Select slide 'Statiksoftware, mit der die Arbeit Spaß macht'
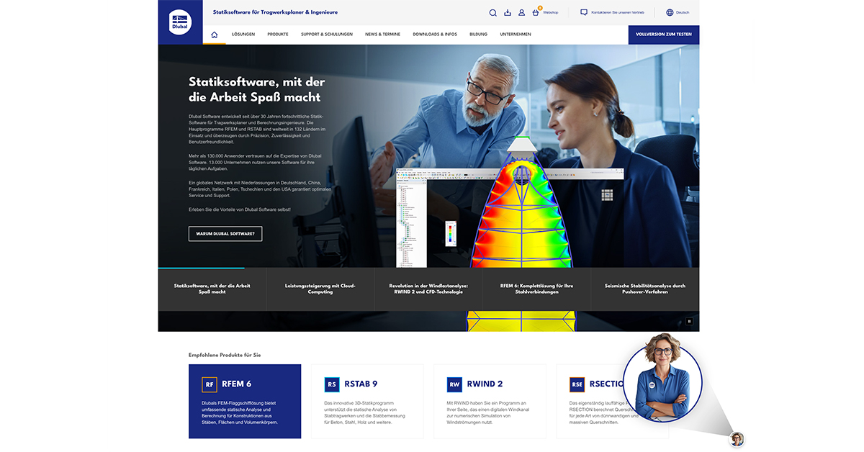This screenshot has width=864, height=452. 212,289
